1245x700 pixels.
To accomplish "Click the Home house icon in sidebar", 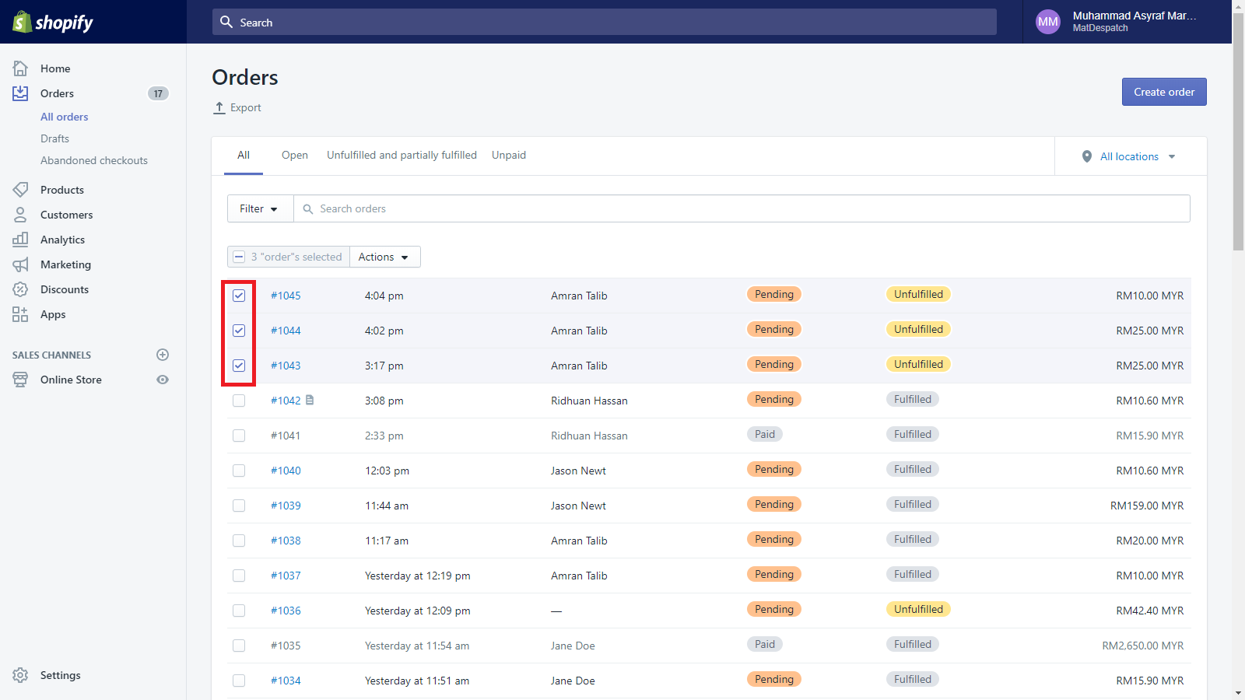I will 20,68.
